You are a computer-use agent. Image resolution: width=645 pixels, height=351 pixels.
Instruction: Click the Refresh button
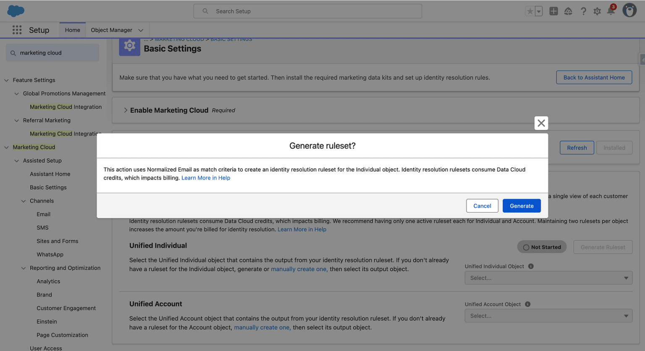pyautogui.click(x=577, y=148)
